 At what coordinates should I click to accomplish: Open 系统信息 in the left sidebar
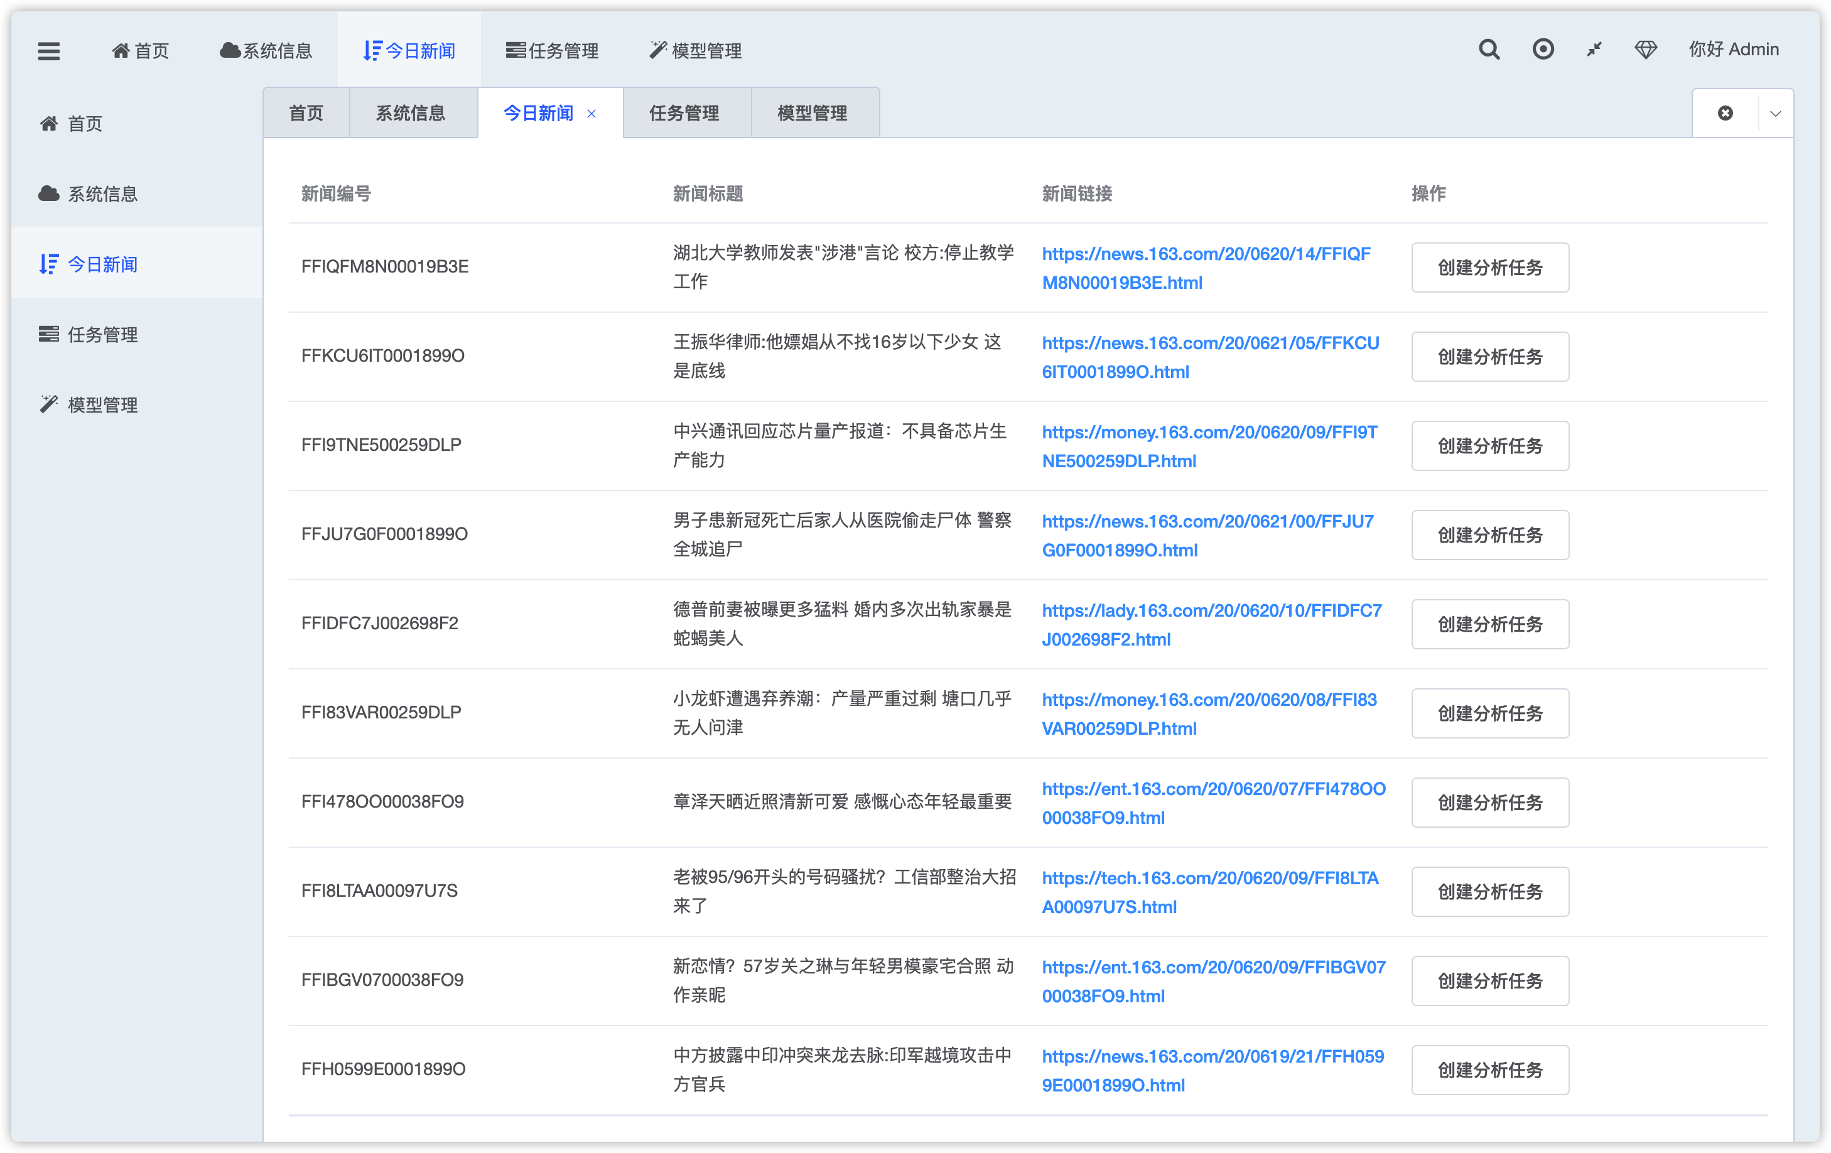tap(102, 194)
